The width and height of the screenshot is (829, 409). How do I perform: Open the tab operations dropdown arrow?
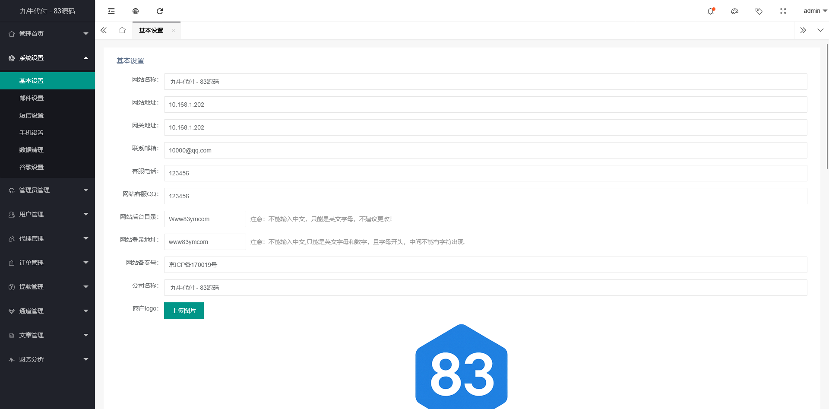click(x=820, y=30)
